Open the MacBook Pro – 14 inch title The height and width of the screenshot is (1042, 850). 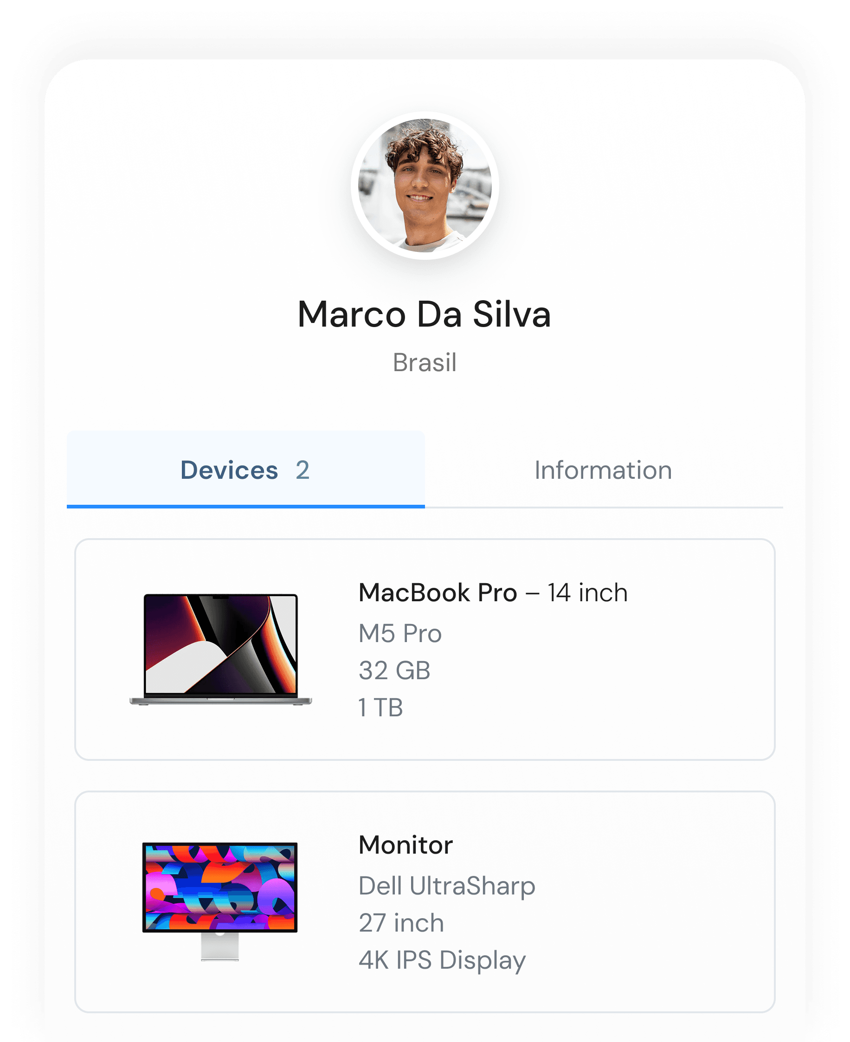coord(493,592)
